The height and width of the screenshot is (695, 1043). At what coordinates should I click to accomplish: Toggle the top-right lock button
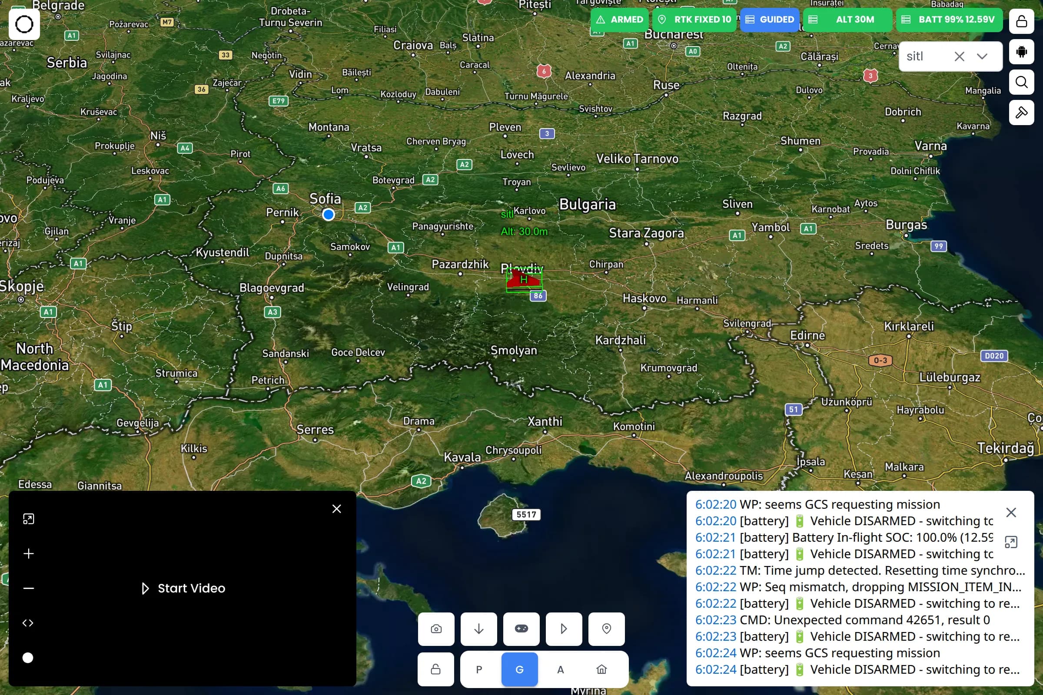[x=1021, y=21]
